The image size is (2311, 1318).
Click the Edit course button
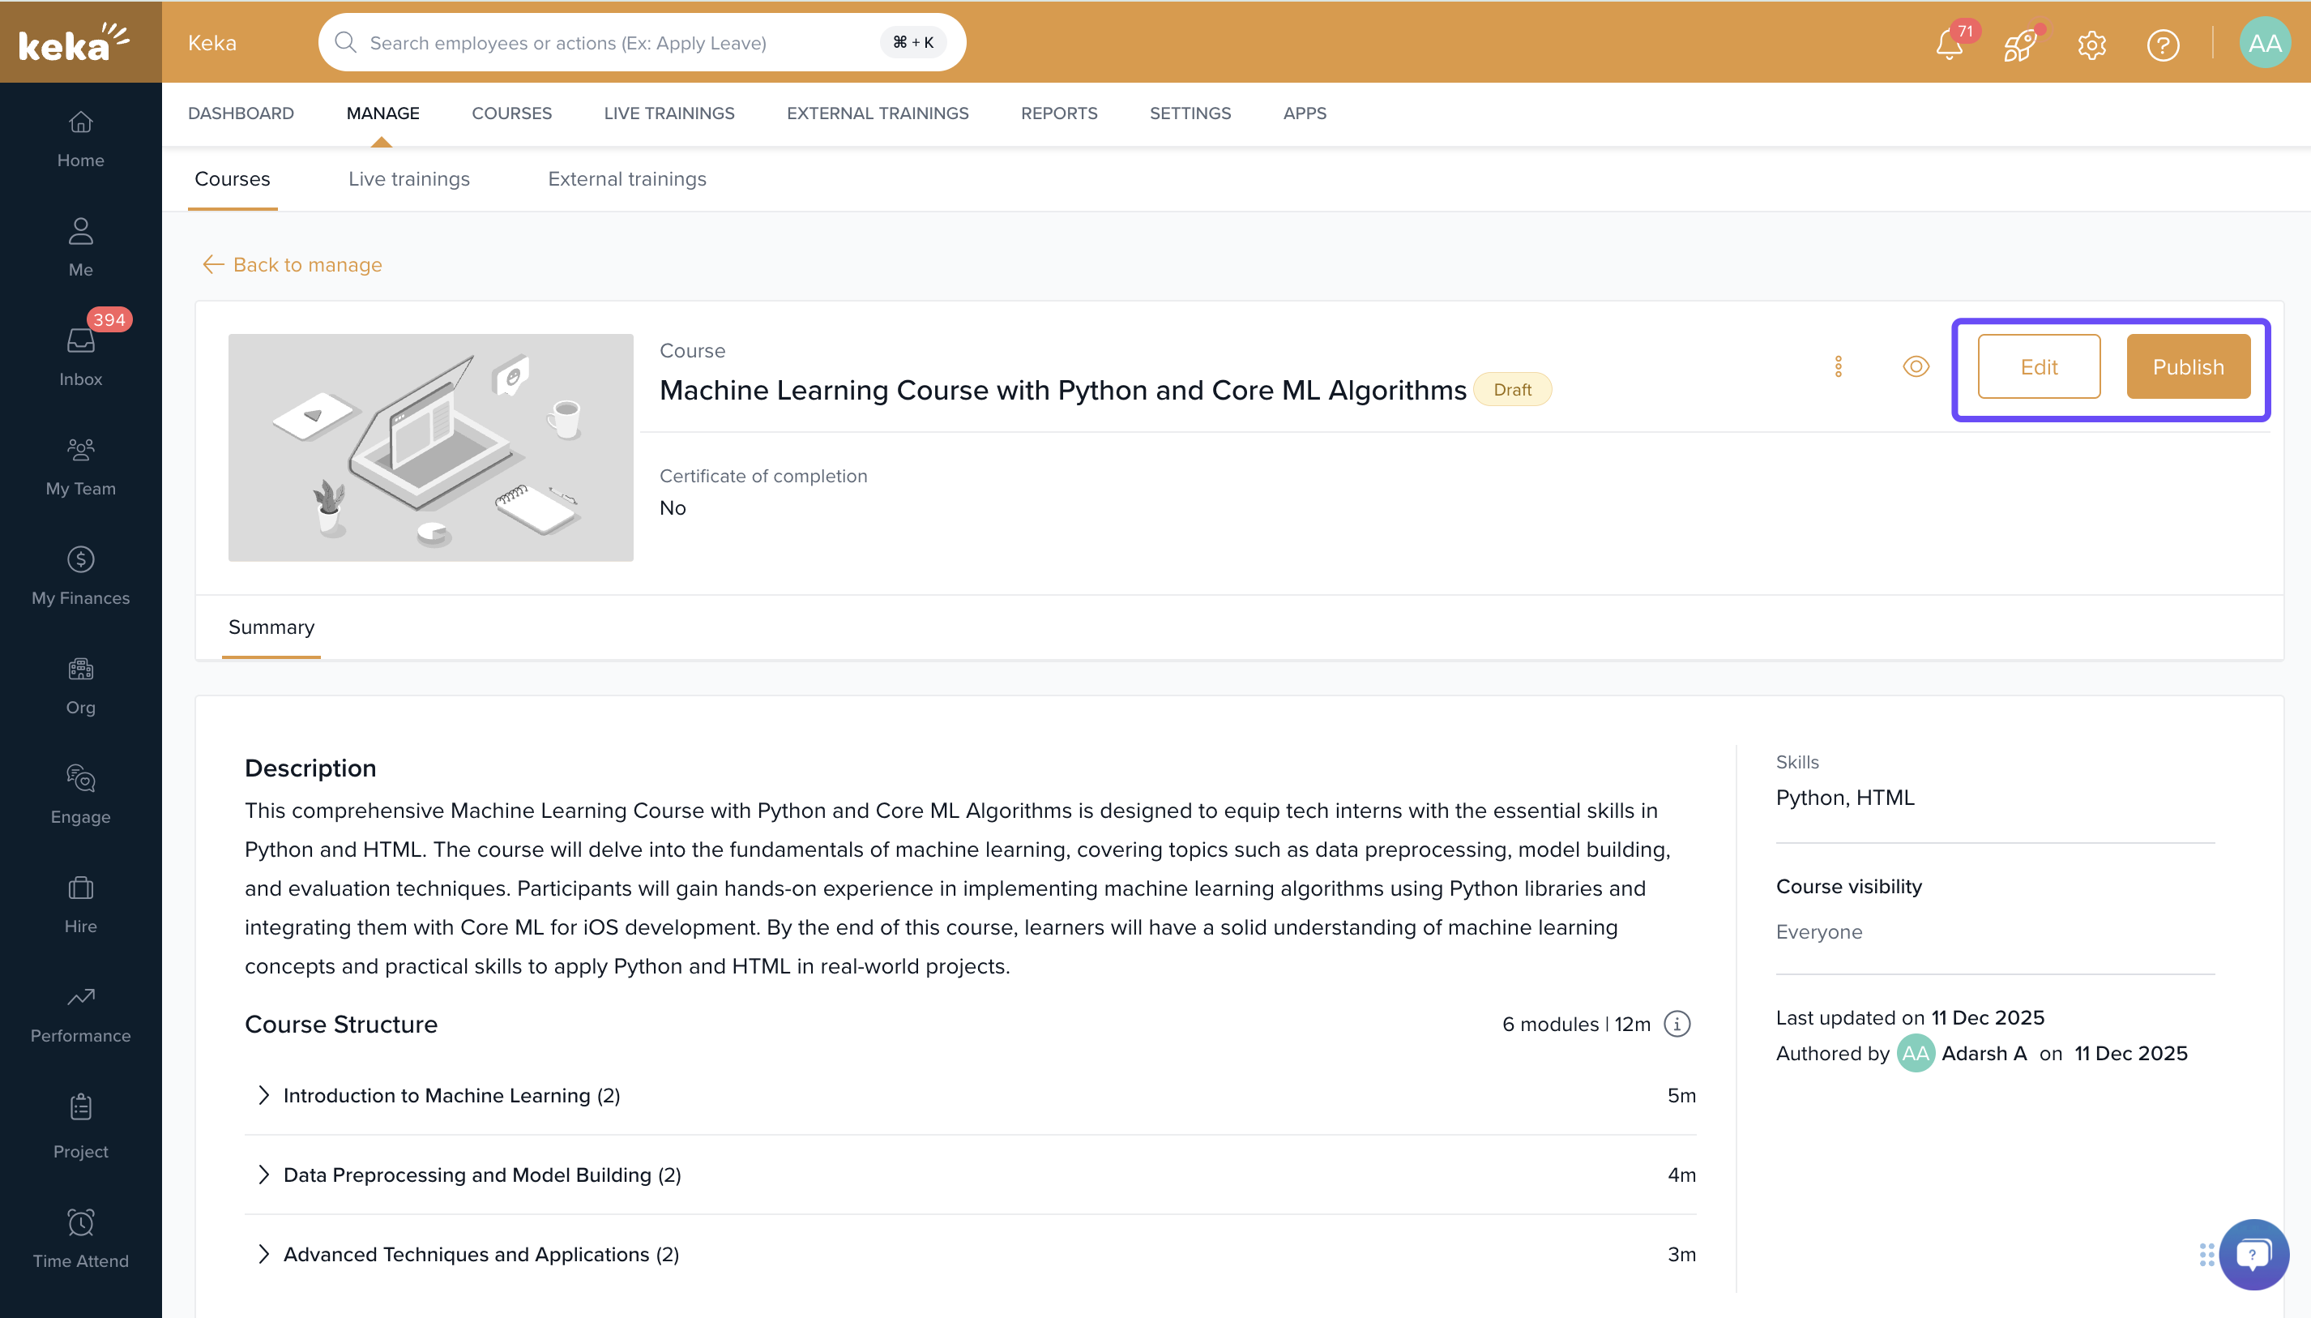coord(2039,366)
